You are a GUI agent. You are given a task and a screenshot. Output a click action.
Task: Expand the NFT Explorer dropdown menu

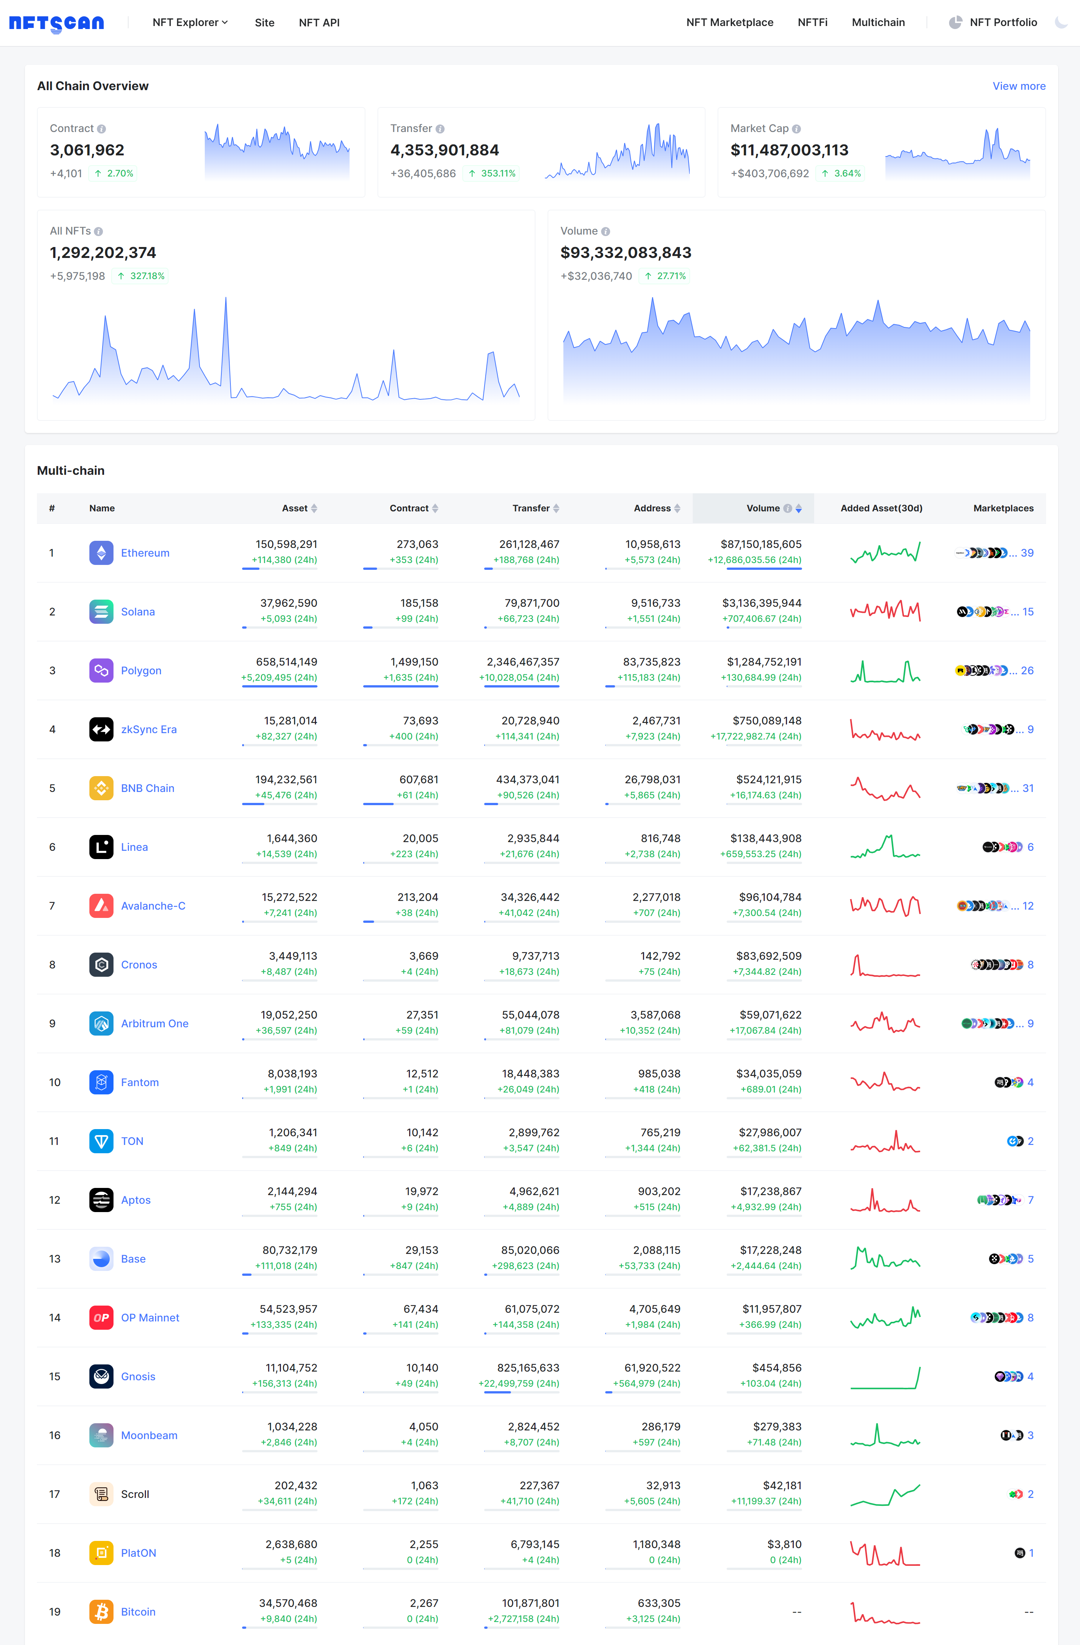coord(190,22)
